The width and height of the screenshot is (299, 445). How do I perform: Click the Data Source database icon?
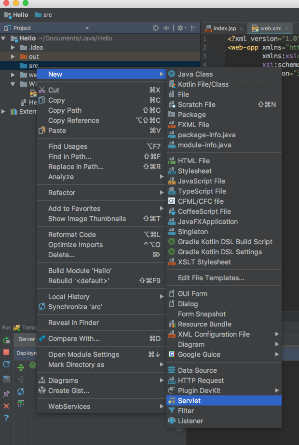pos(171,370)
